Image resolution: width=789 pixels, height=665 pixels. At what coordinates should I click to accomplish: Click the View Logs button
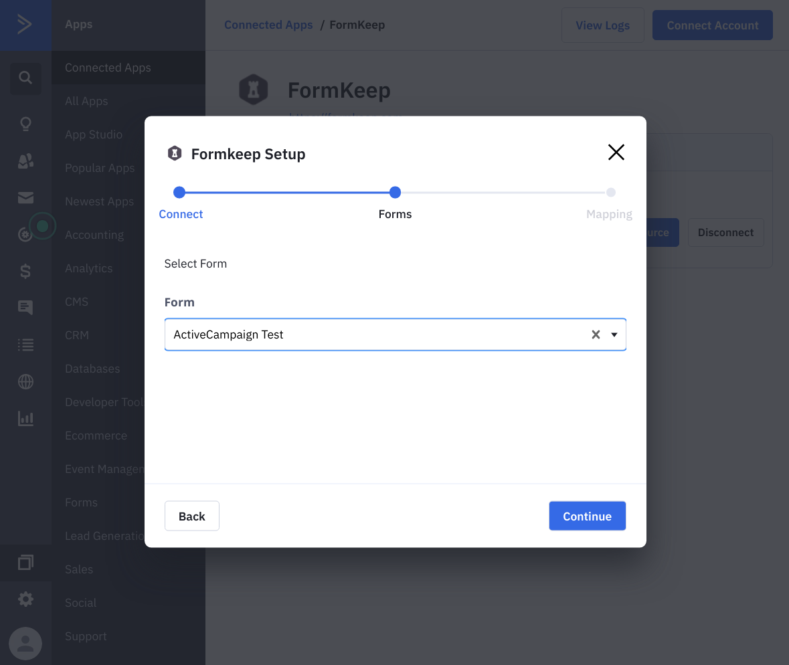click(602, 25)
